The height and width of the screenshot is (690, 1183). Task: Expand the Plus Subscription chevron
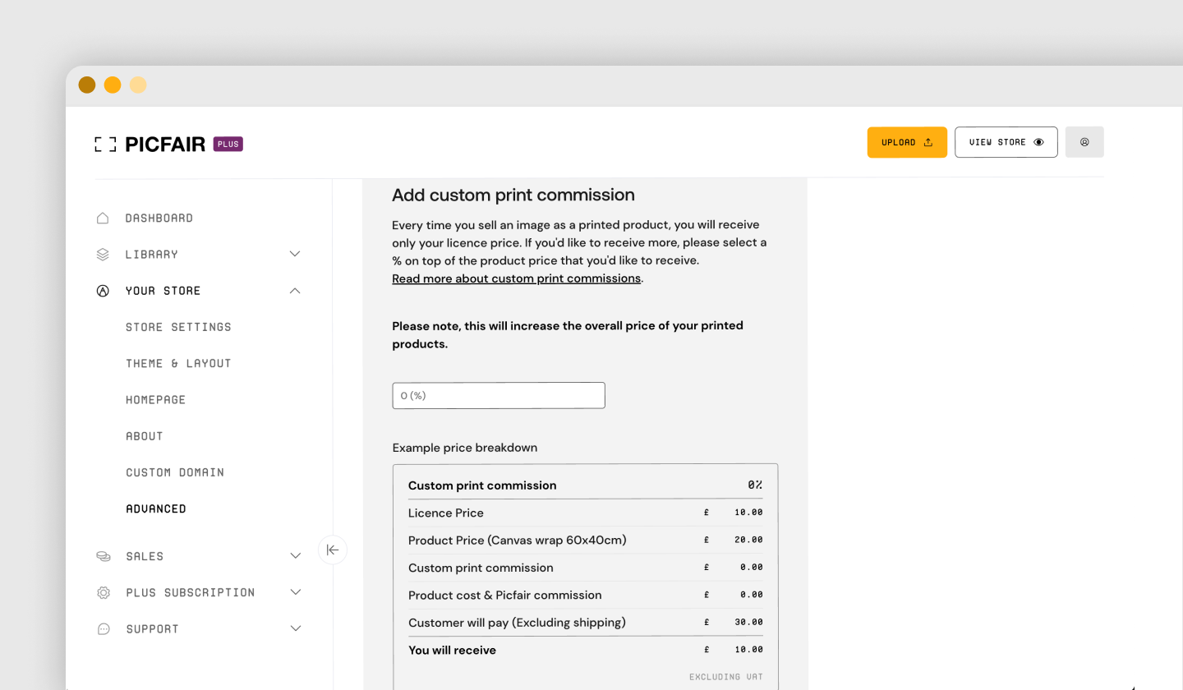(296, 592)
